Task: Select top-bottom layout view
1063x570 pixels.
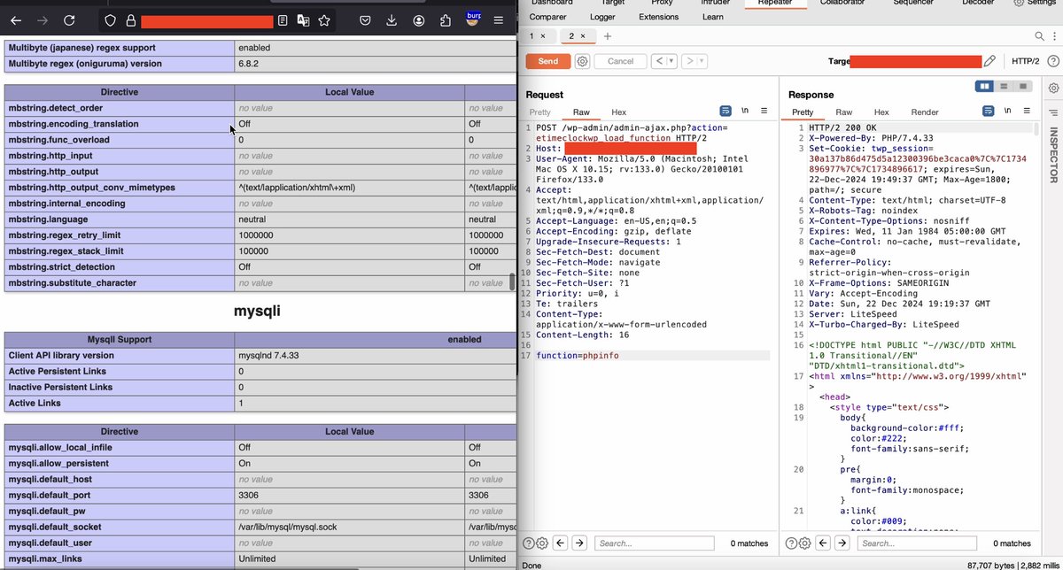Action: click(1004, 86)
